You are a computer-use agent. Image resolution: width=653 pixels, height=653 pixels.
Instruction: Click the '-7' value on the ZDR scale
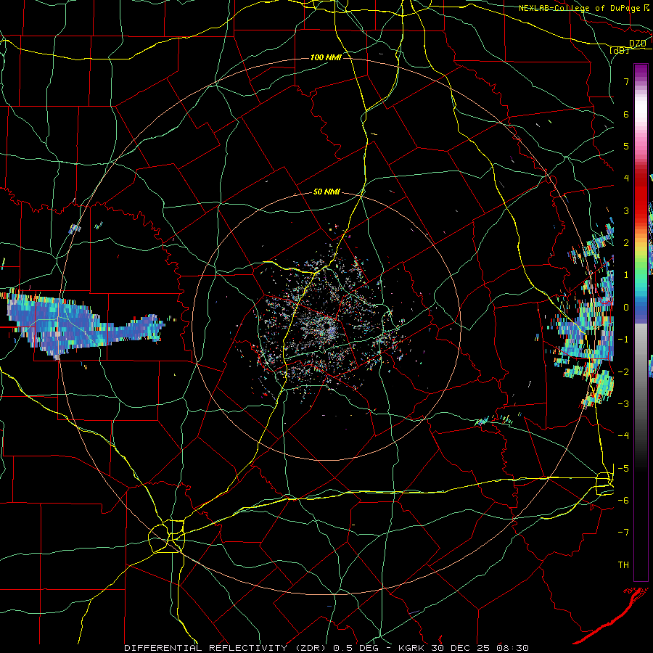[x=623, y=533]
